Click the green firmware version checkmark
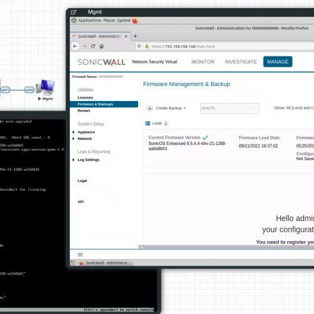The image size is (314, 314). coord(205,138)
